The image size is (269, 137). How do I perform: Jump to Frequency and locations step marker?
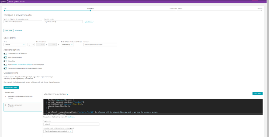pos(176,10)
